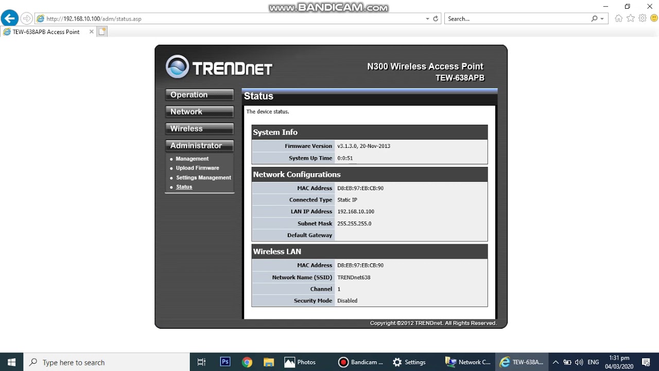The width and height of the screenshot is (659, 371).
Task: Click the Security Mode value Disabled
Action: 347,301
